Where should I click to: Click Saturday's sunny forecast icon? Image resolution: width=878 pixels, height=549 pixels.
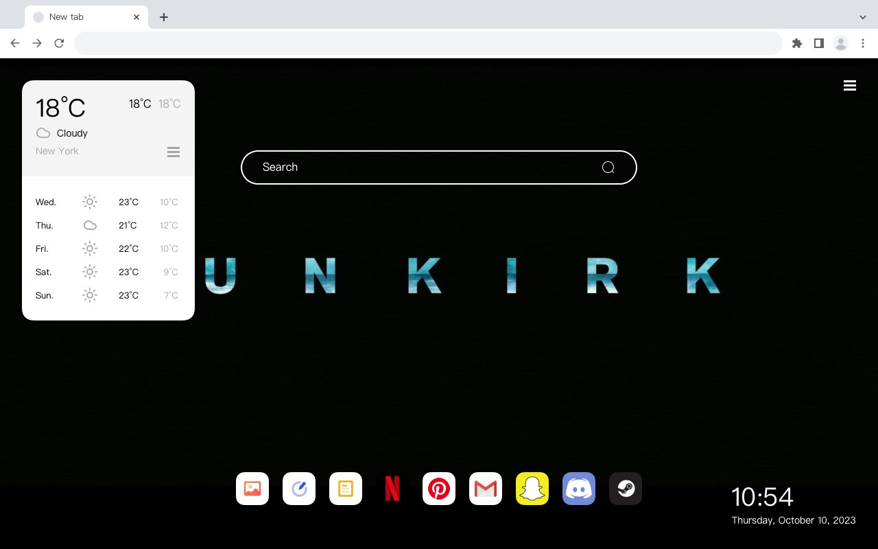point(90,272)
